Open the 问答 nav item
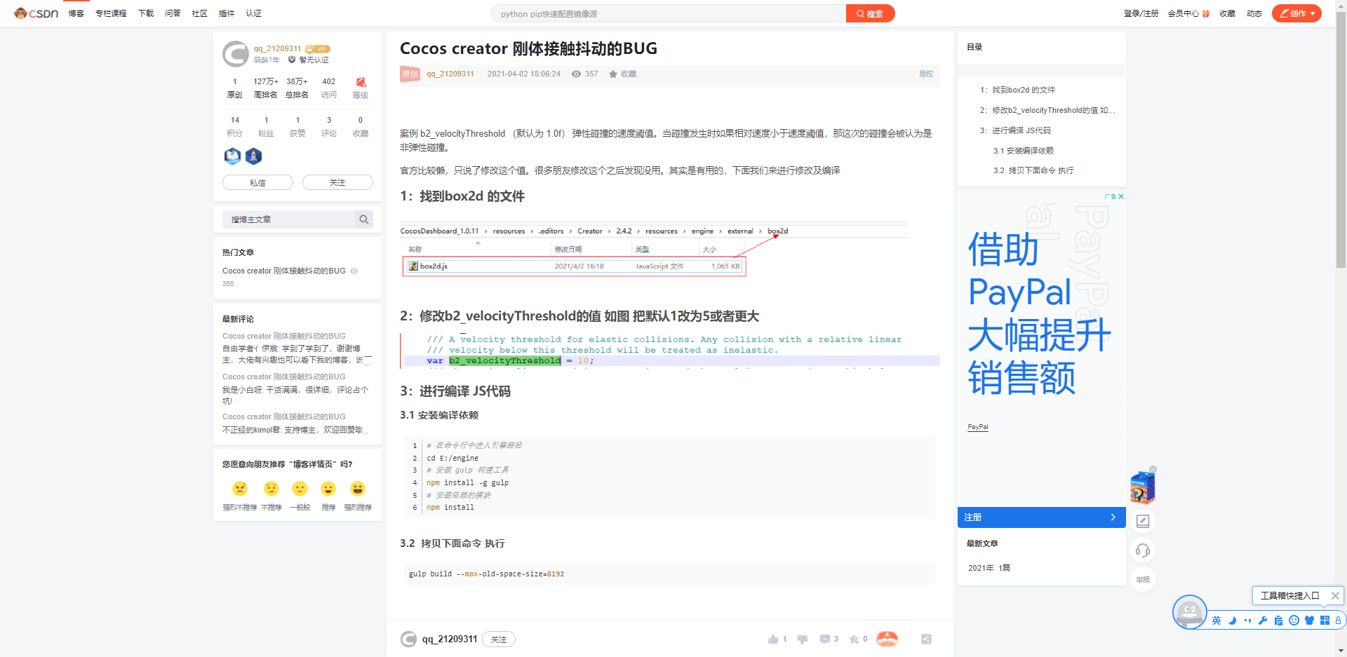Screen dimensions: 1347x657 click(x=173, y=13)
